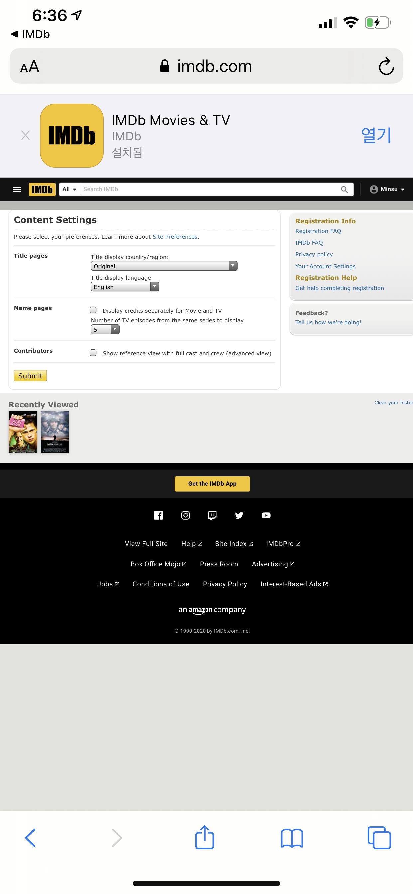This screenshot has width=413, height=894.
Task: Open the Registration FAQ link
Action: click(x=318, y=231)
